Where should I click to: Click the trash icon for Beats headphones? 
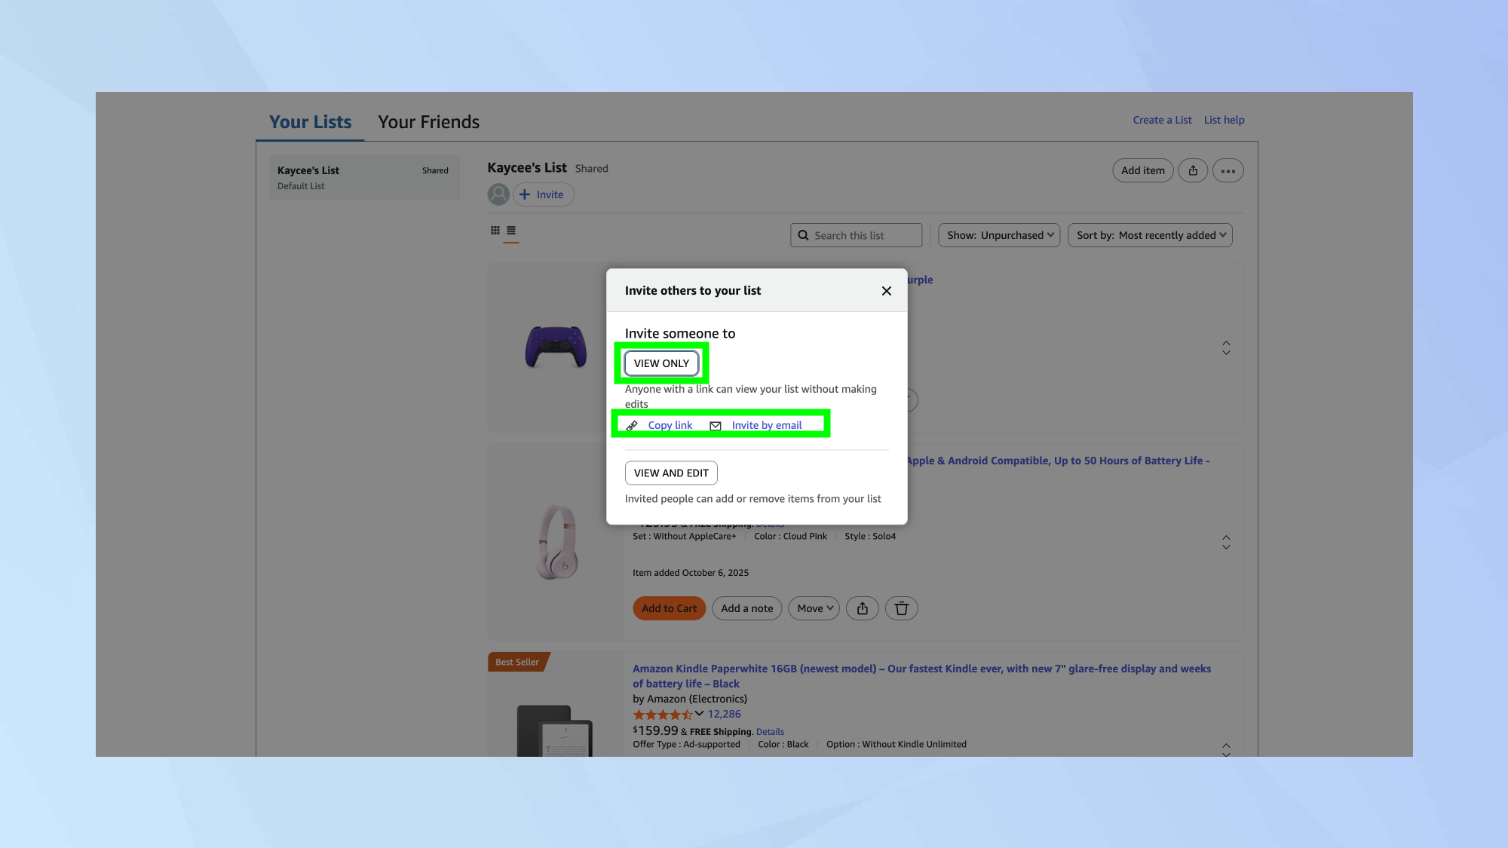click(x=901, y=608)
